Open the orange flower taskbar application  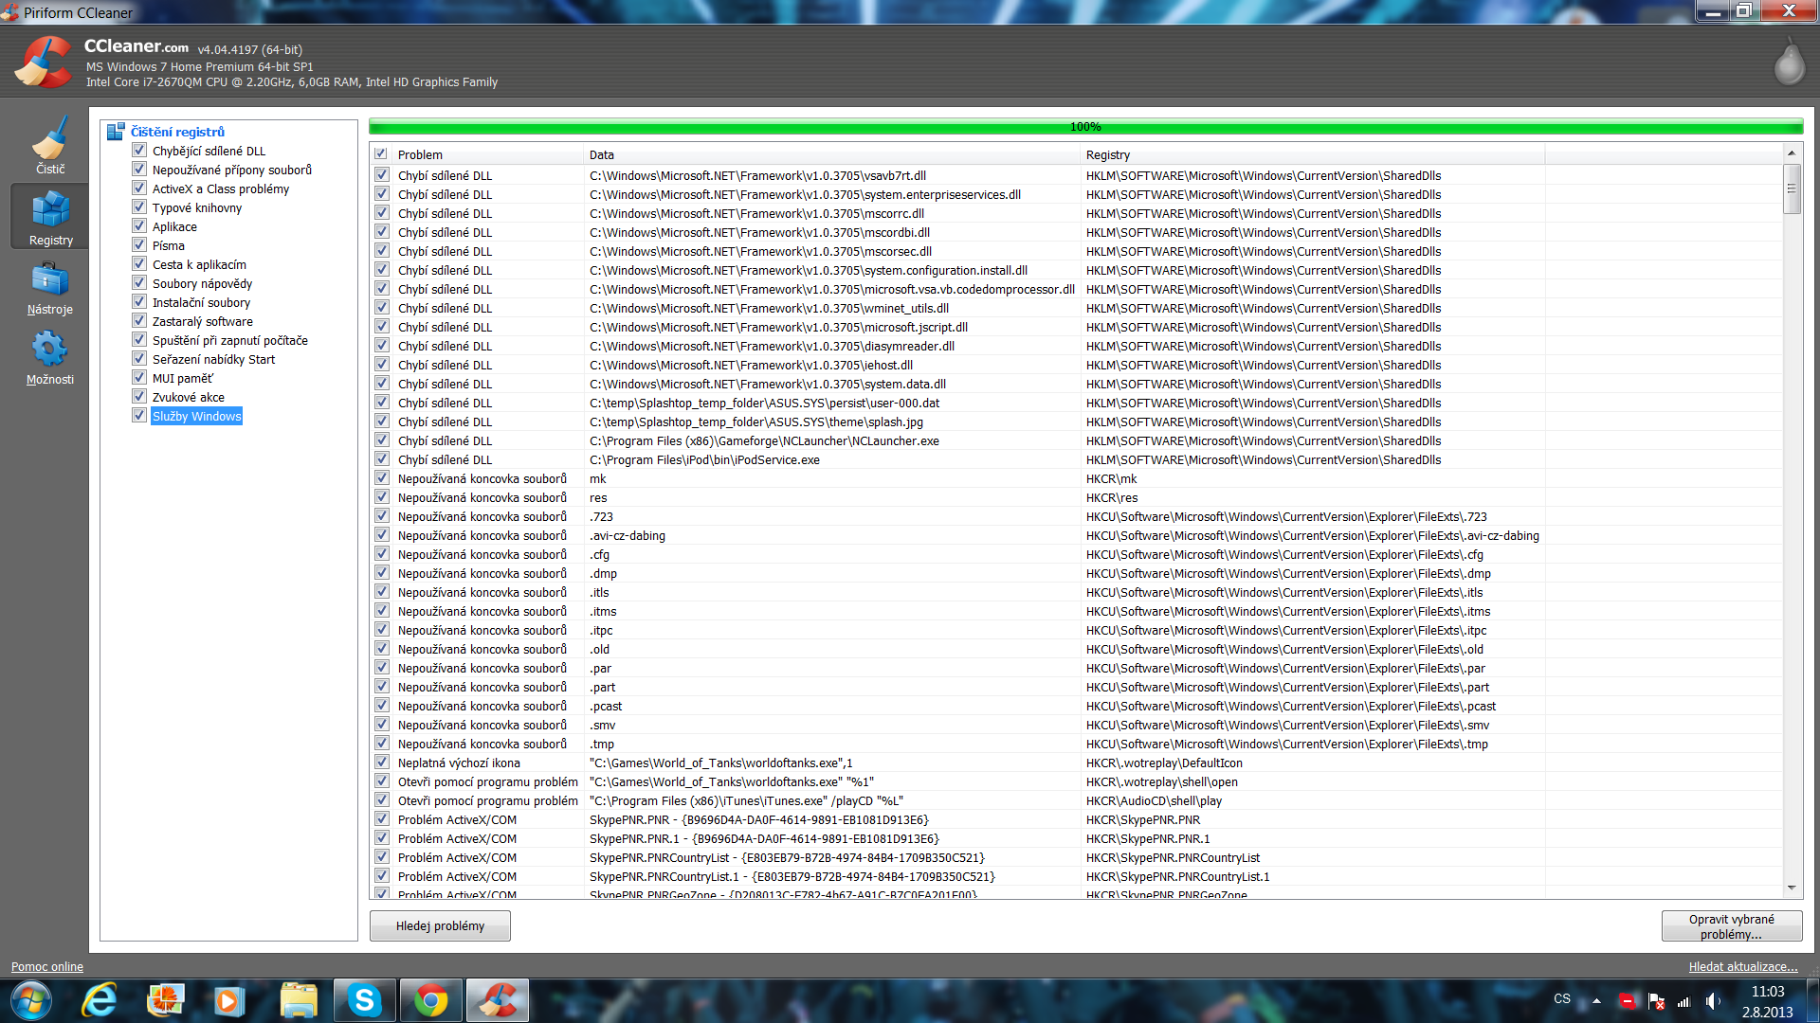pyautogui.click(x=166, y=1000)
